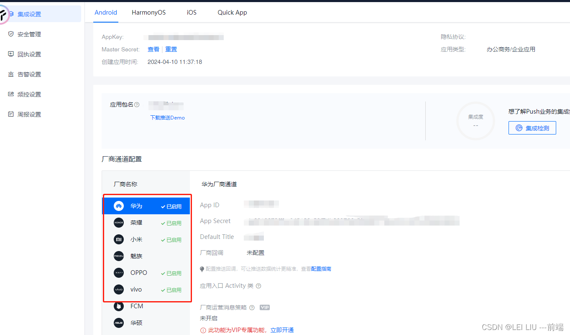Click the help icon next to 厂商运营消息策略
570x335 pixels.
click(x=252, y=308)
